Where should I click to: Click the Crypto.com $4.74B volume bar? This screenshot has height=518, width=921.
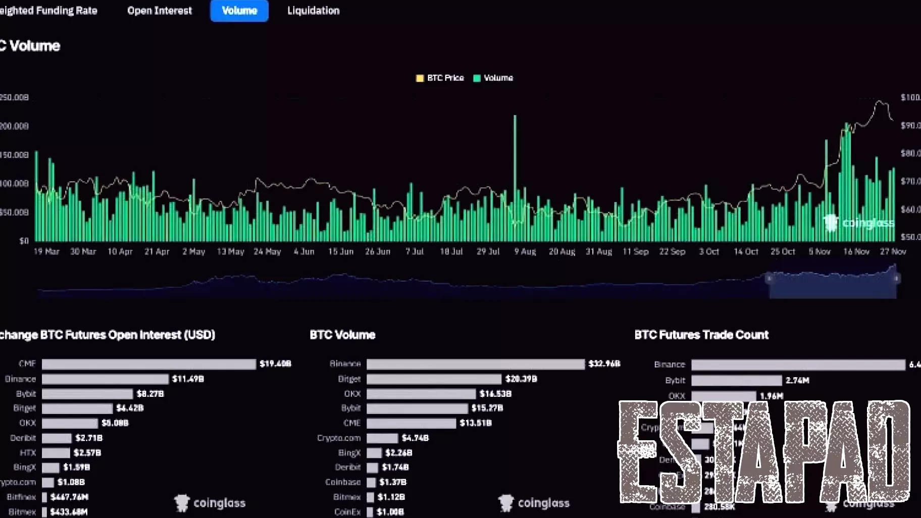[382, 438]
